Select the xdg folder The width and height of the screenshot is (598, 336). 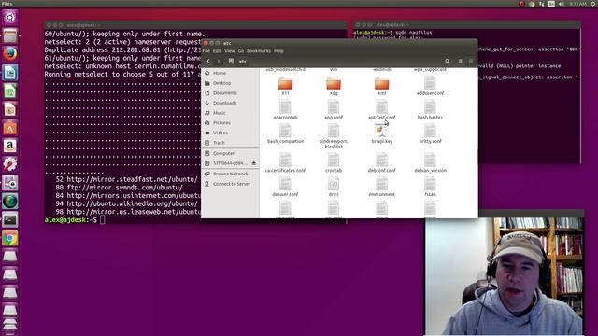pos(334,87)
